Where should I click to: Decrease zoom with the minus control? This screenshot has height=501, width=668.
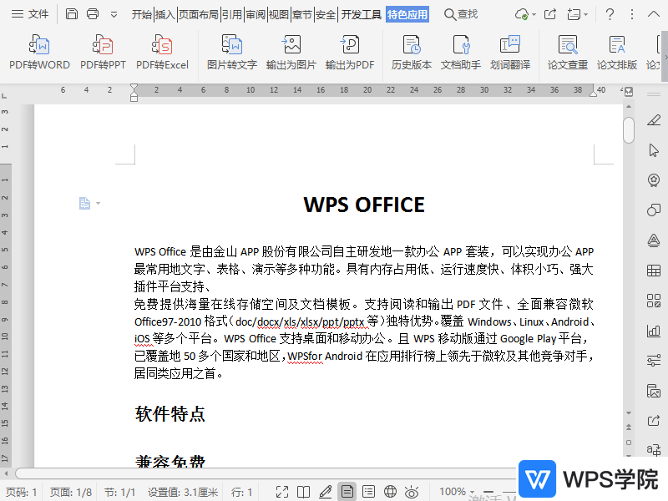point(488,492)
